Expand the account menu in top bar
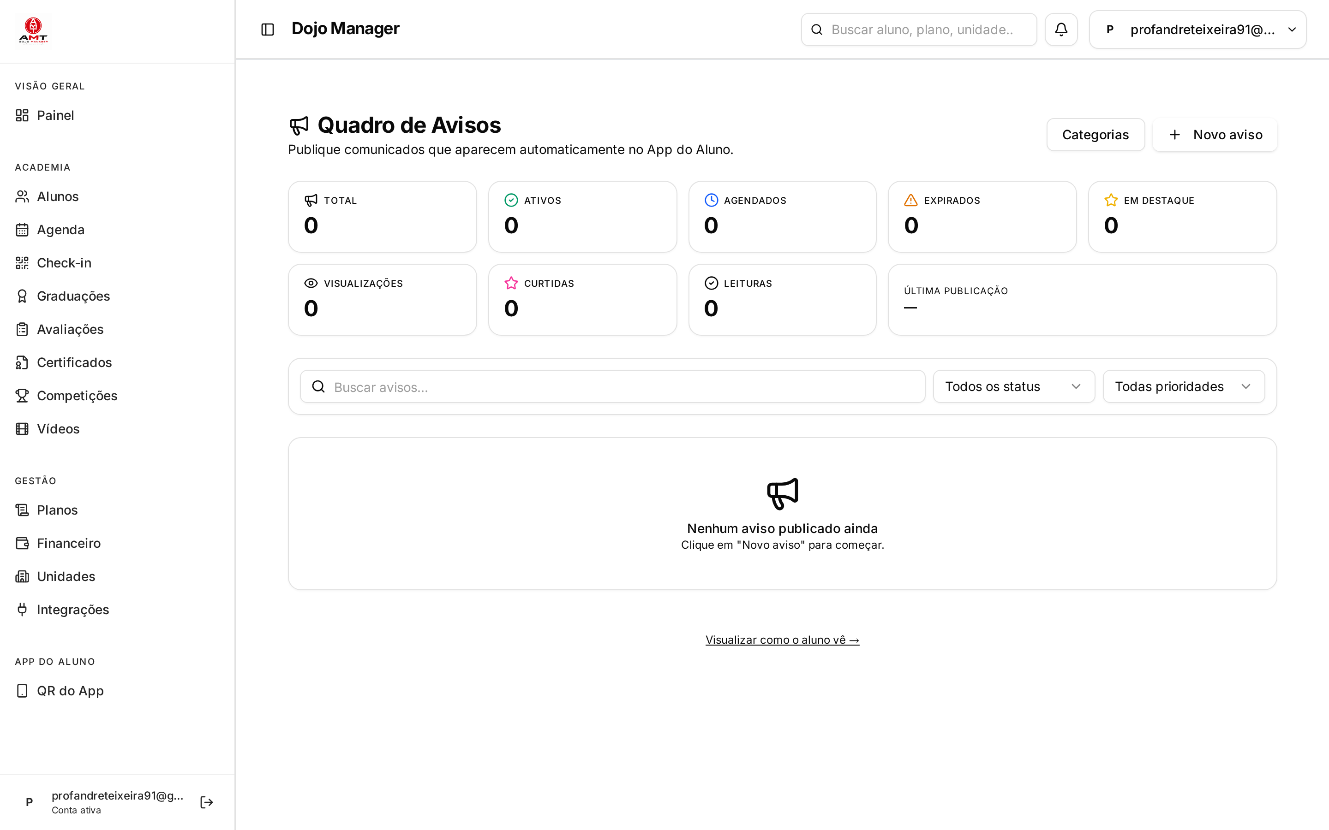Image resolution: width=1329 pixels, height=830 pixels. (1197, 30)
